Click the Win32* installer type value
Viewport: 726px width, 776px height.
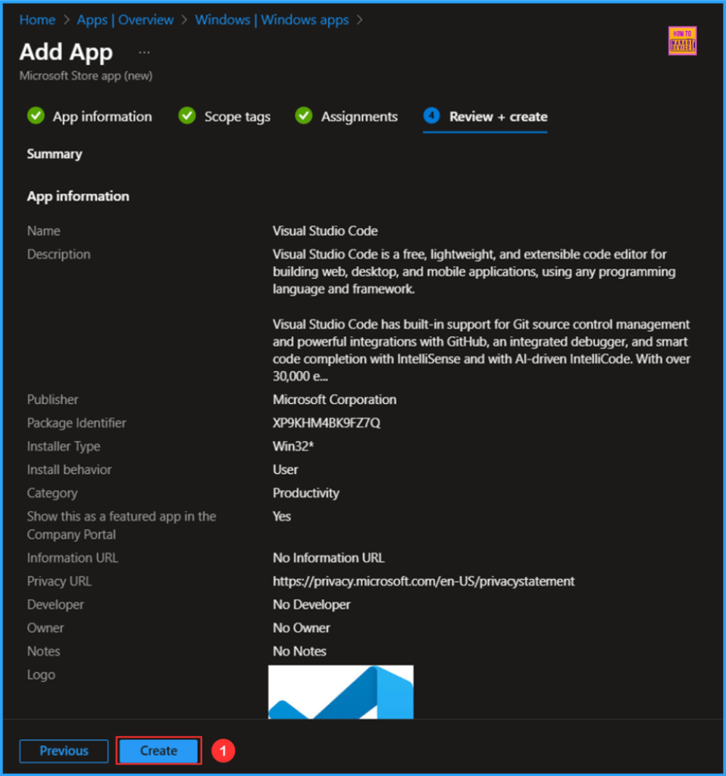[293, 446]
